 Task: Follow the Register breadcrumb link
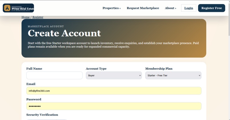pyautogui.click(x=38, y=17)
